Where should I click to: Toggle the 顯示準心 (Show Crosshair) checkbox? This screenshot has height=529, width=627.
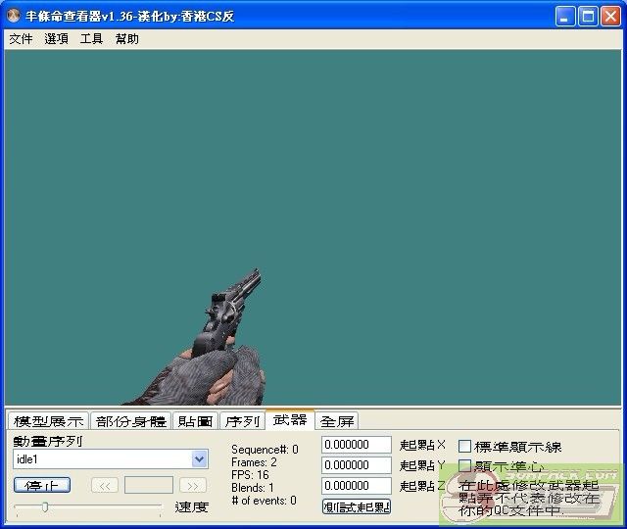(x=465, y=466)
